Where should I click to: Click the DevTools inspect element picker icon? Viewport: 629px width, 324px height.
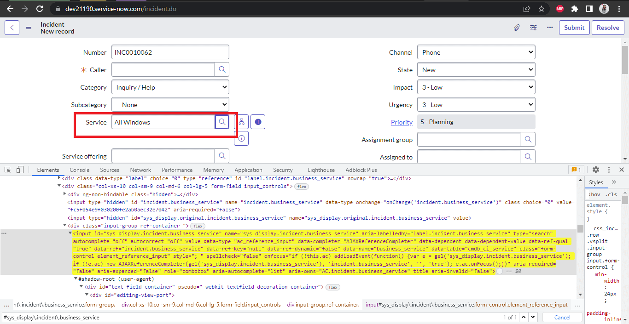[x=8, y=170]
